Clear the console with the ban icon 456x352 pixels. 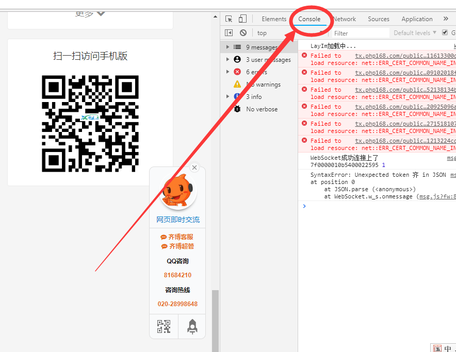tap(243, 33)
